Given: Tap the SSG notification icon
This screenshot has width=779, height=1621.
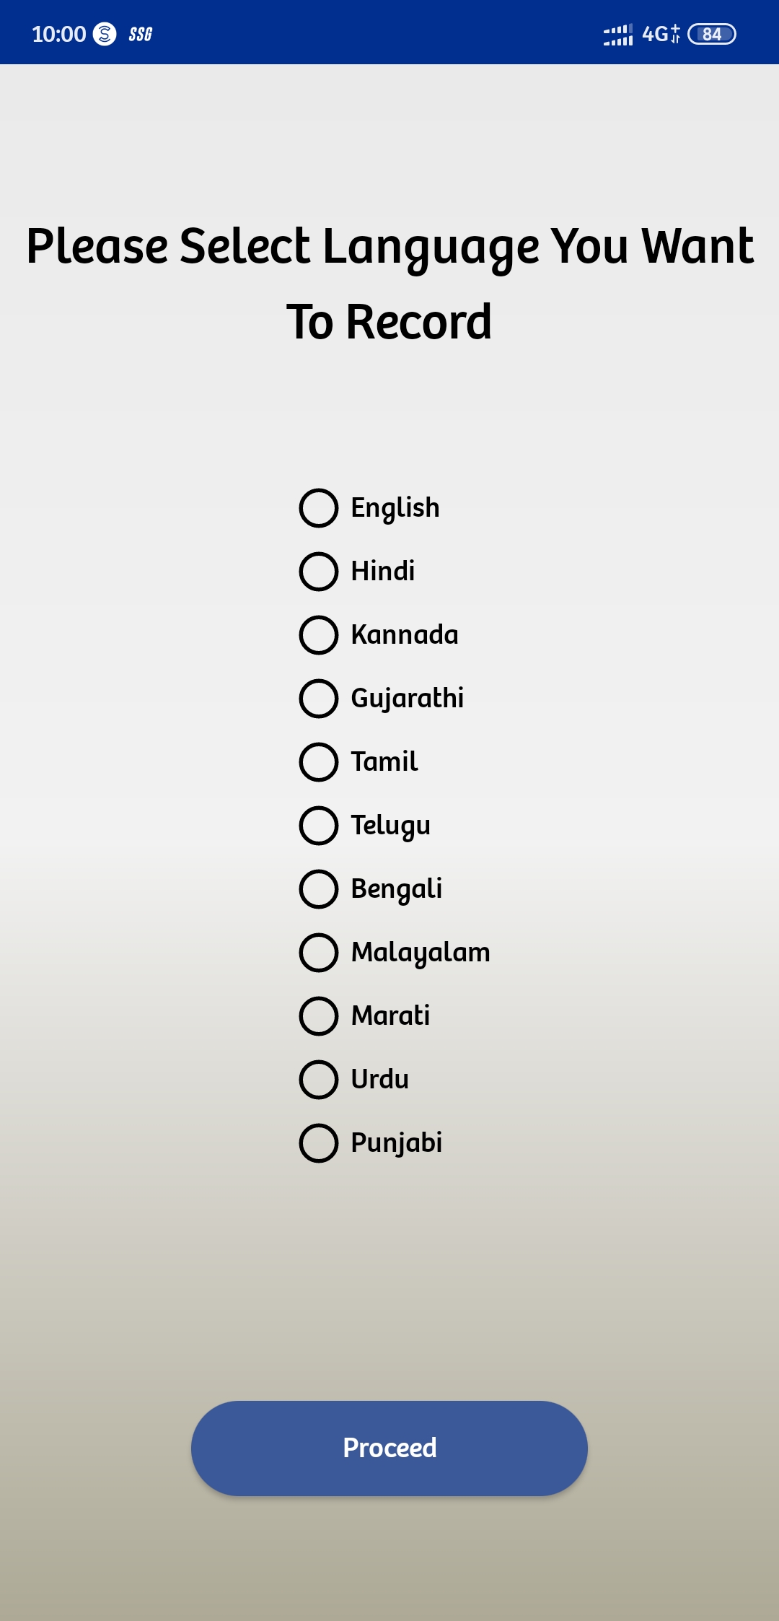Looking at the screenshot, I should pyautogui.click(x=141, y=34).
